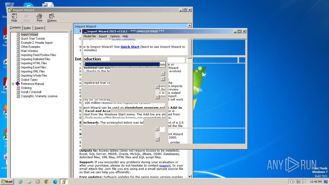Viewport: 329px width, 185px height.
Task: Follow the Quick Start link
Action: click(x=130, y=47)
